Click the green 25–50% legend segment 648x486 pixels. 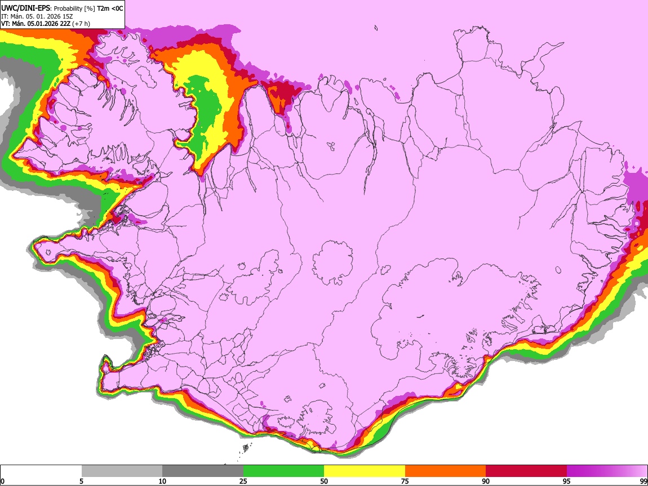[283, 471]
